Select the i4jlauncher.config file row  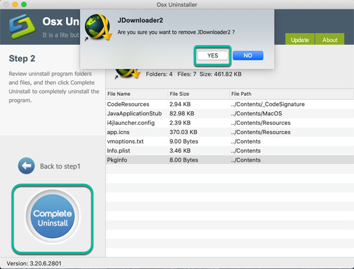230,123
